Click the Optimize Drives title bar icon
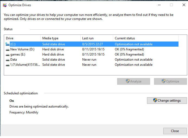The height and width of the screenshot is (138, 188). [5, 5]
